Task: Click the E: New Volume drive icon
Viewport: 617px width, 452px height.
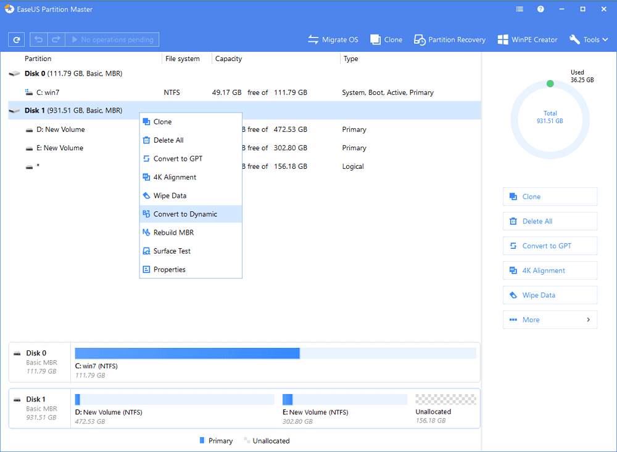Action: (29, 148)
